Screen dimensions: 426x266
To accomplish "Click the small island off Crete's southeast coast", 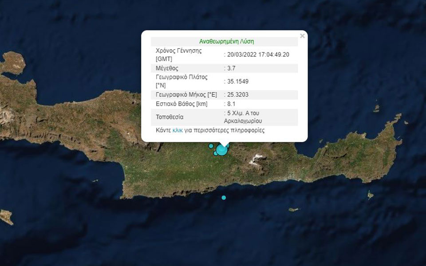I will tap(293, 210).
